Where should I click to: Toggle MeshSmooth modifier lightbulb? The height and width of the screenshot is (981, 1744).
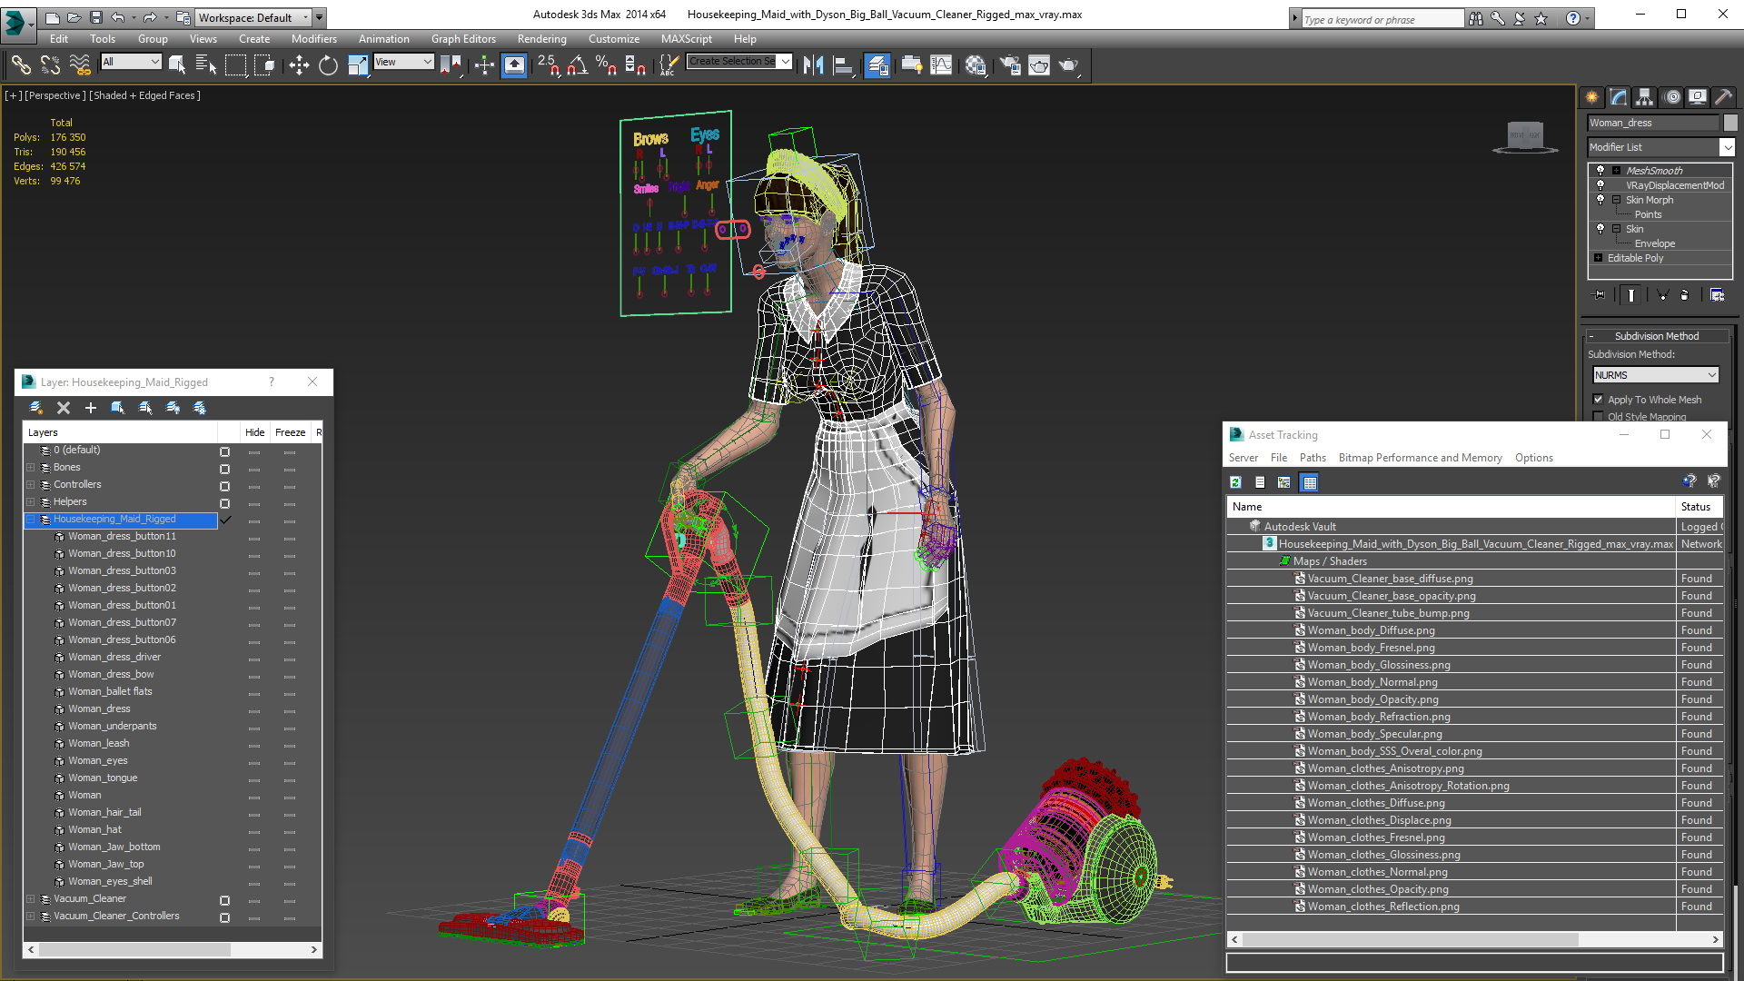1600,170
